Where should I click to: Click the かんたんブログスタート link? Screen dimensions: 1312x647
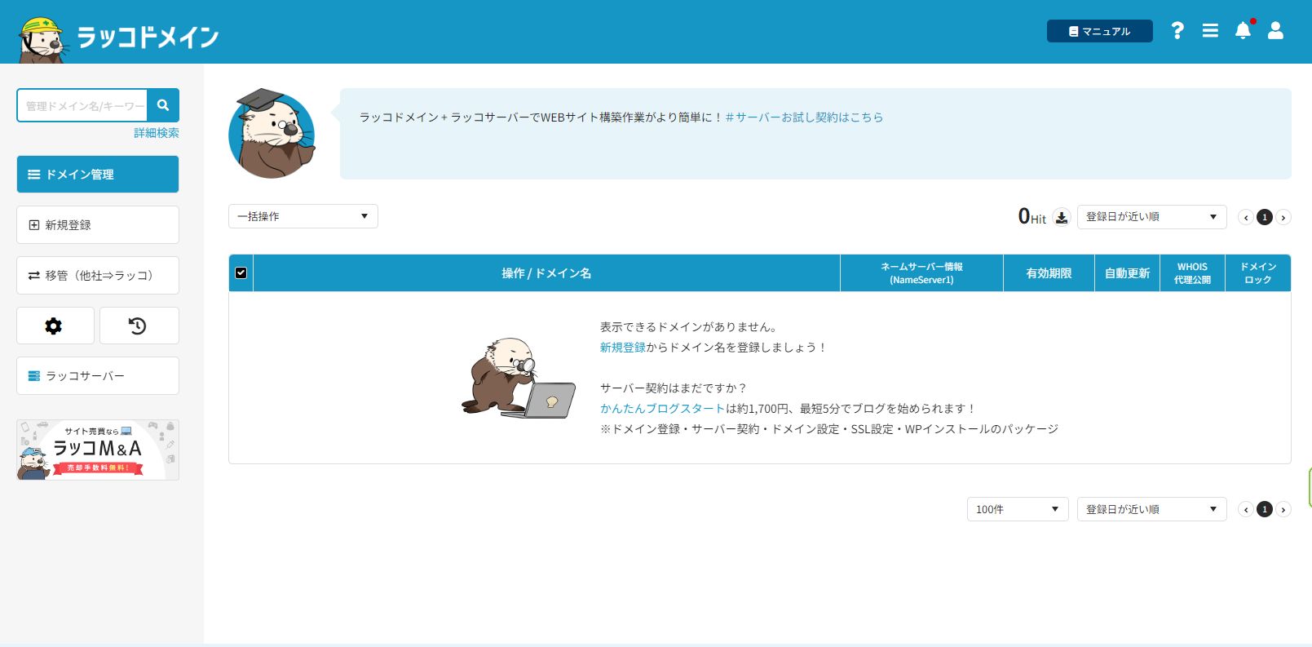(662, 409)
